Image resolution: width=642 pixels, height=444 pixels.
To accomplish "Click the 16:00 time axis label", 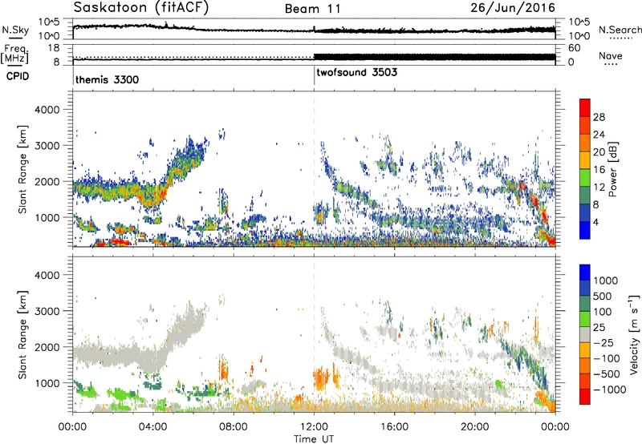I will pyautogui.click(x=394, y=427).
